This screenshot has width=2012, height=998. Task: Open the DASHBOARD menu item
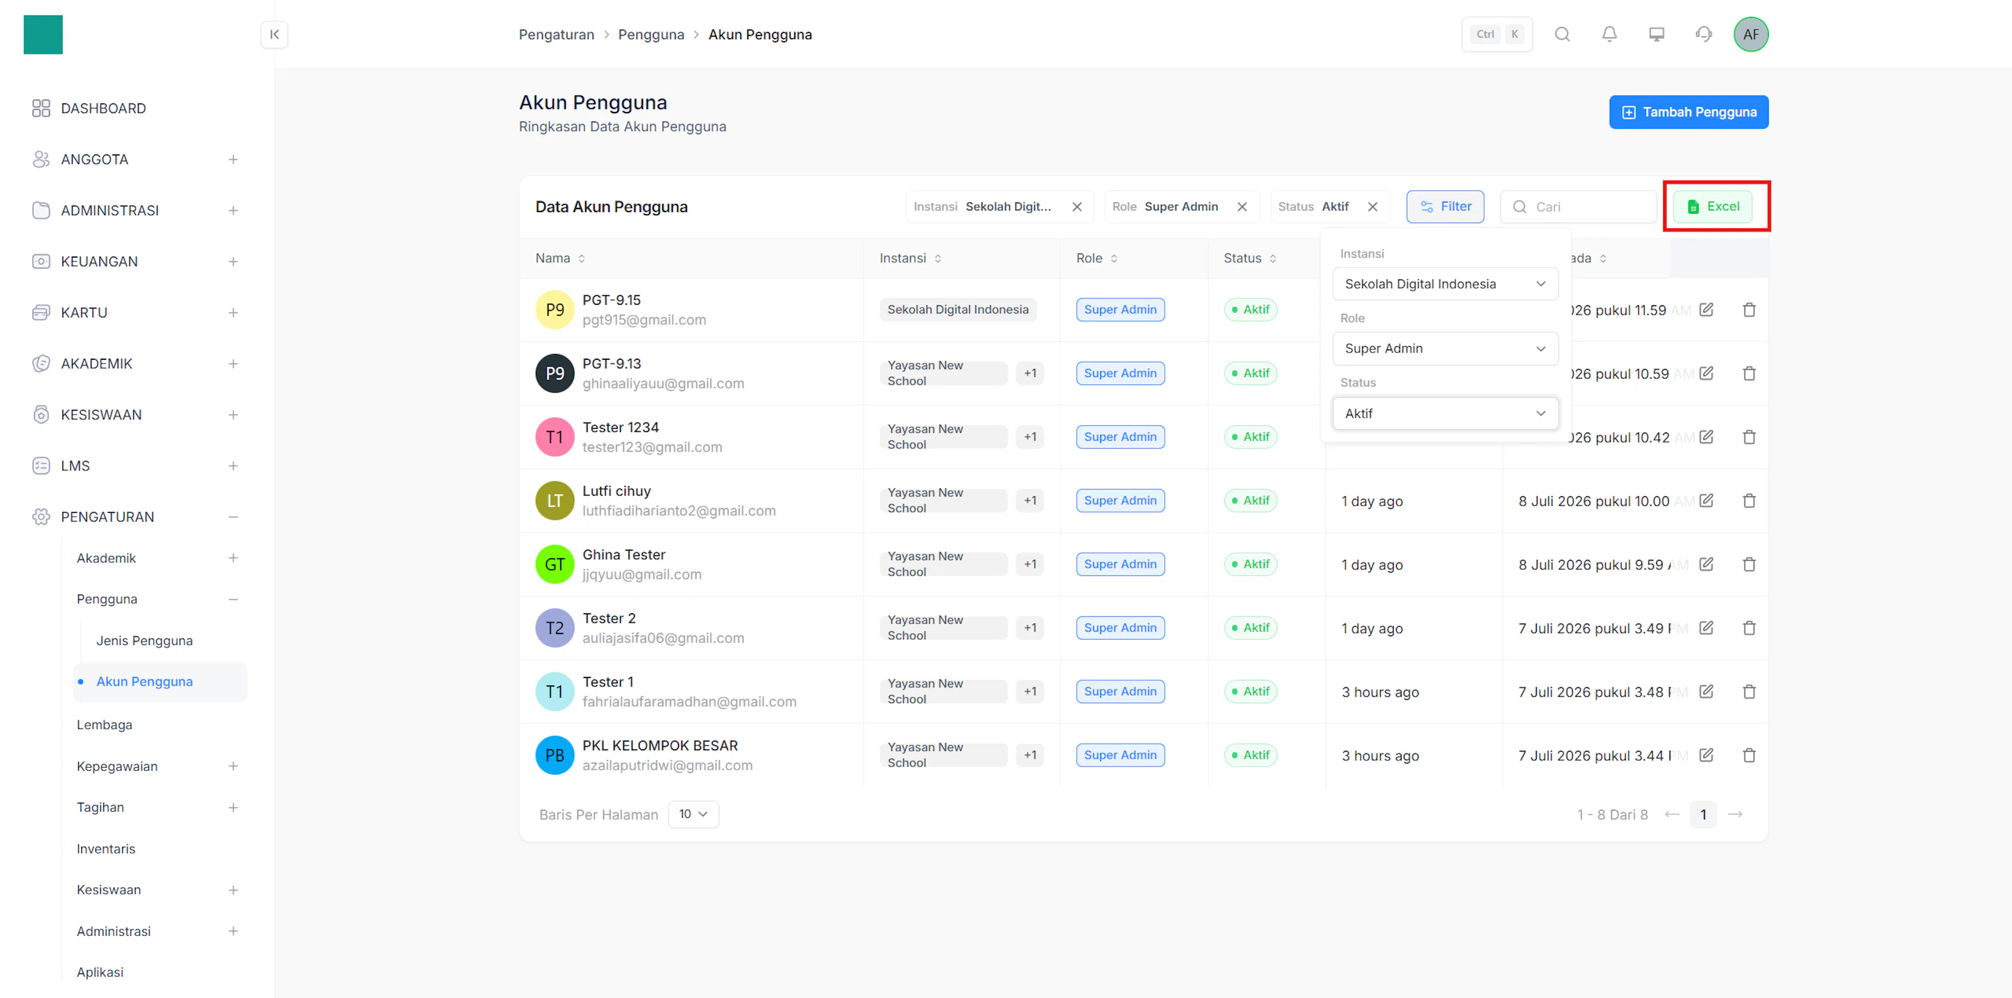103,108
